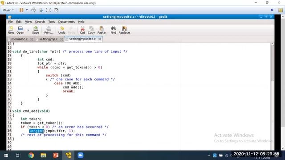Click the removable devices icon in VMware toolbar
Viewport: 285px width, 160px height.
coord(41,10)
